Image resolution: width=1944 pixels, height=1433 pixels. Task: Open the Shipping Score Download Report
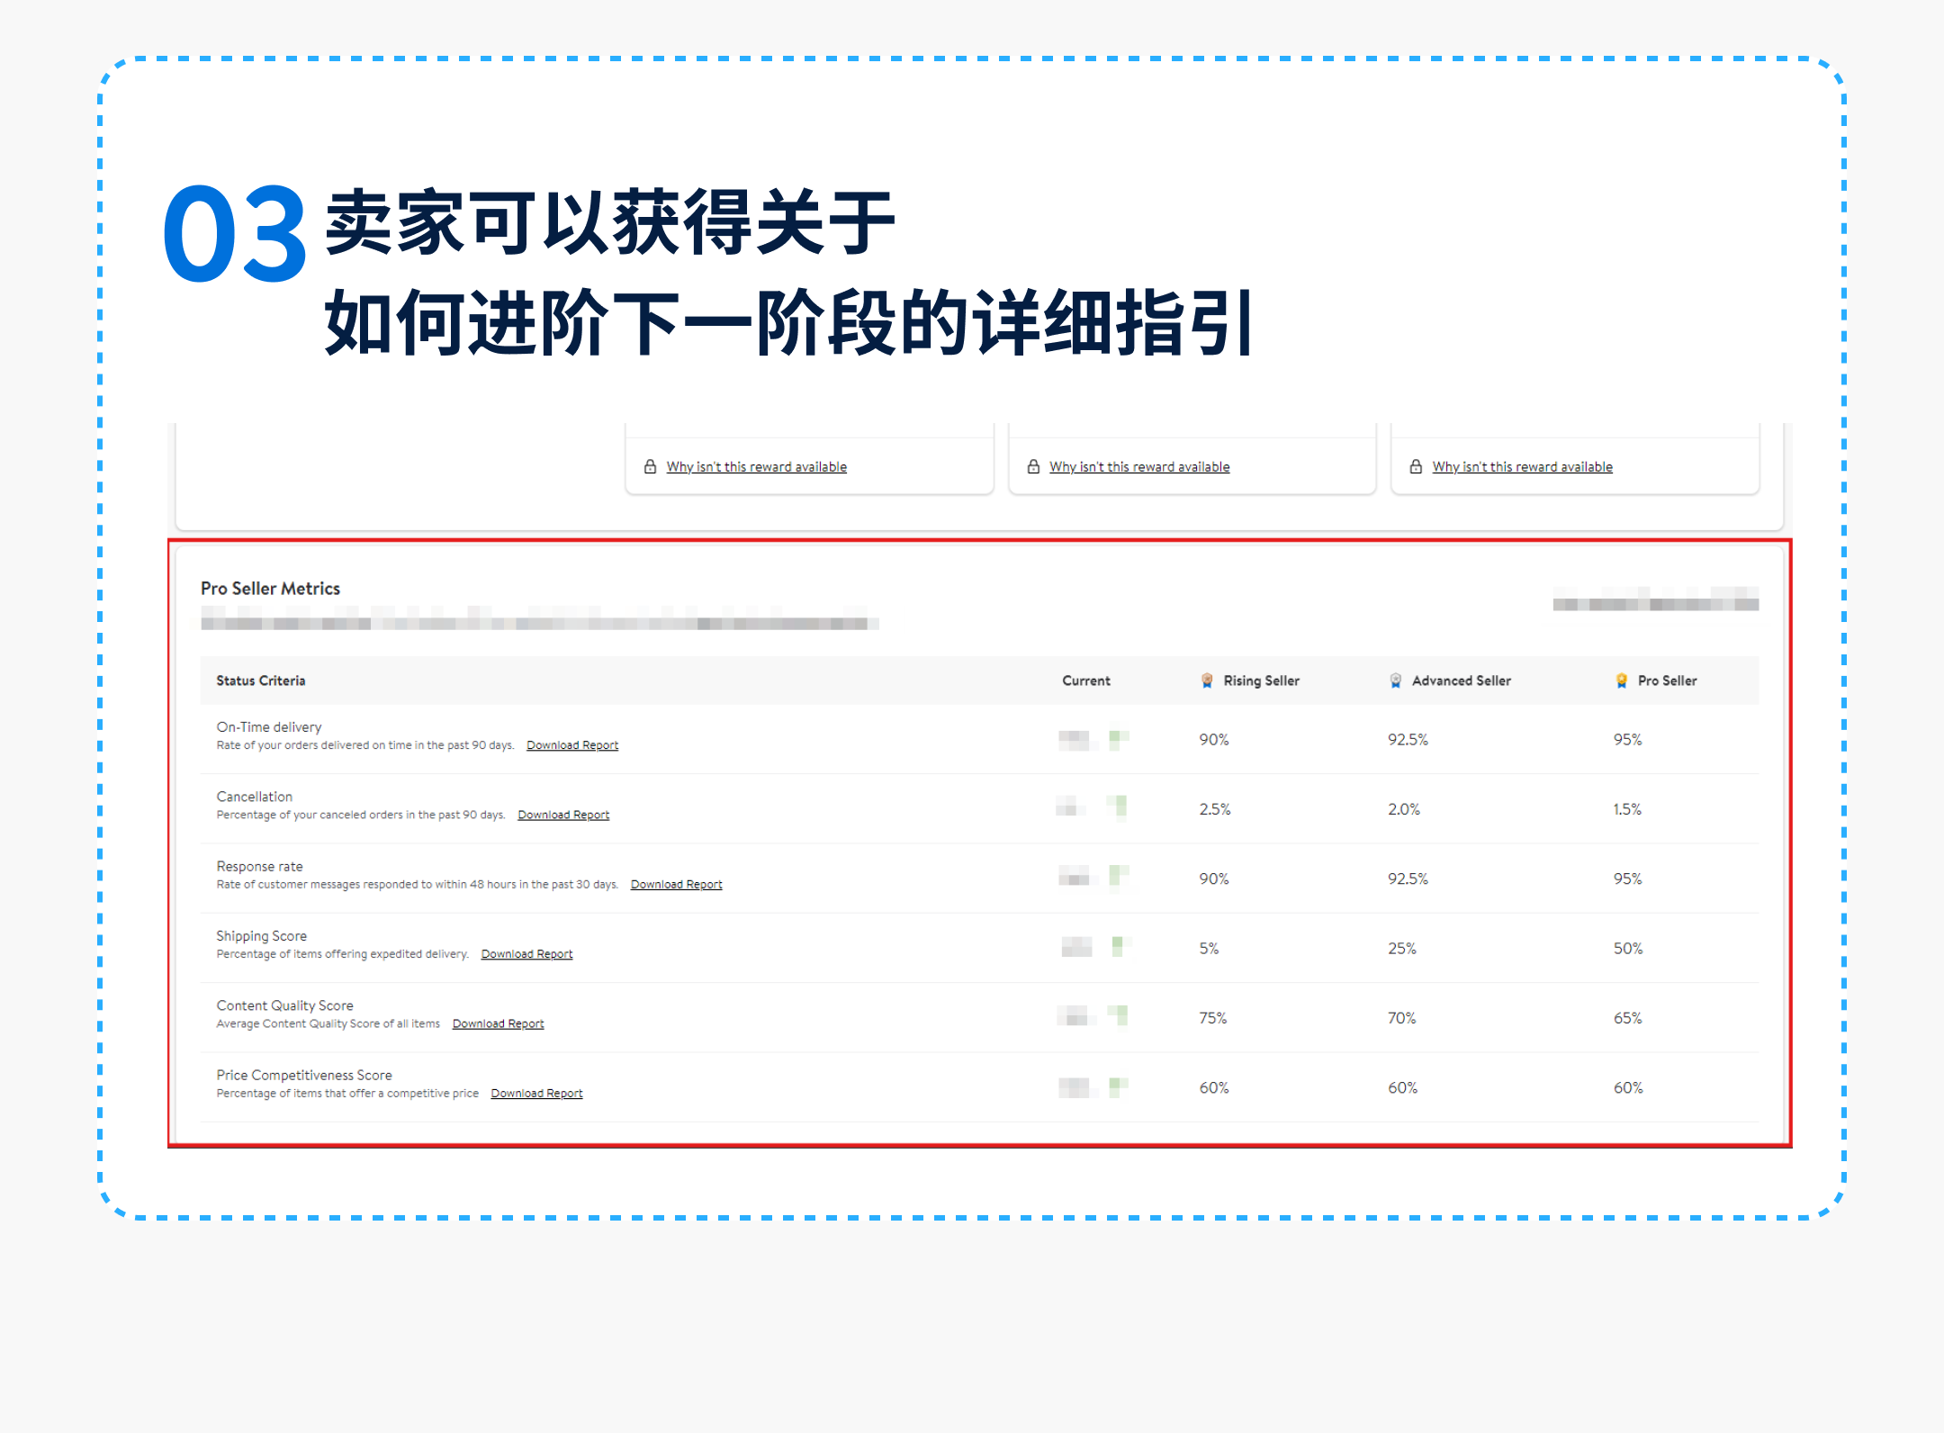526,953
